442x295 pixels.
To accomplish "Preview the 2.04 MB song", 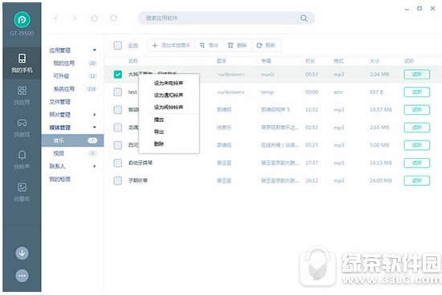I will coord(416,75).
